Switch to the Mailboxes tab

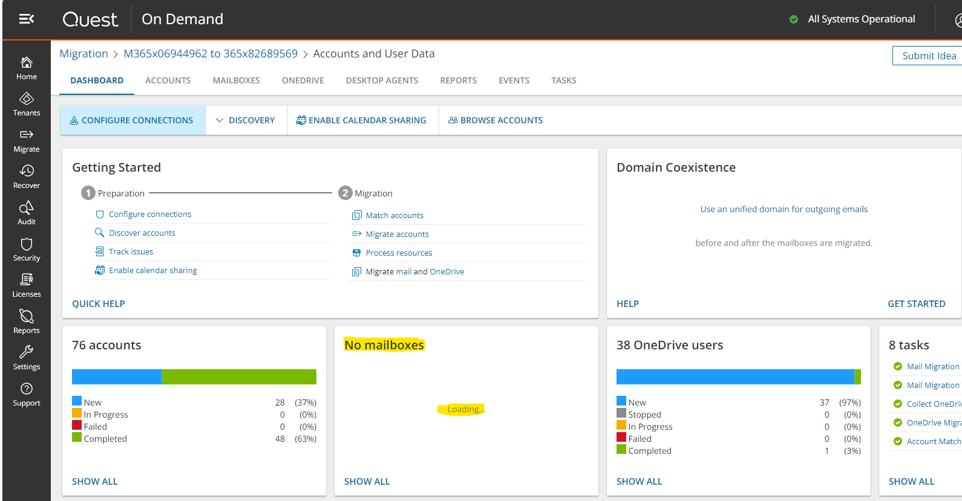pos(236,80)
